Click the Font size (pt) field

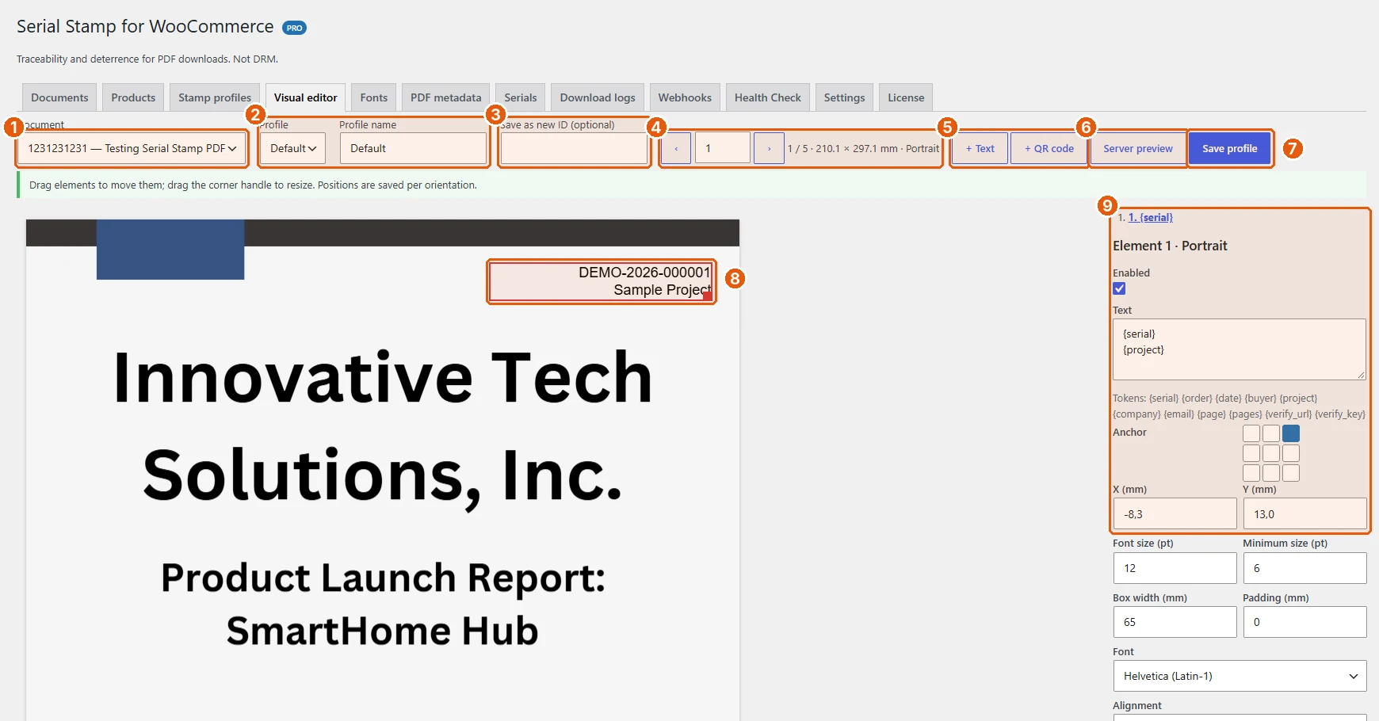click(x=1175, y=568)
